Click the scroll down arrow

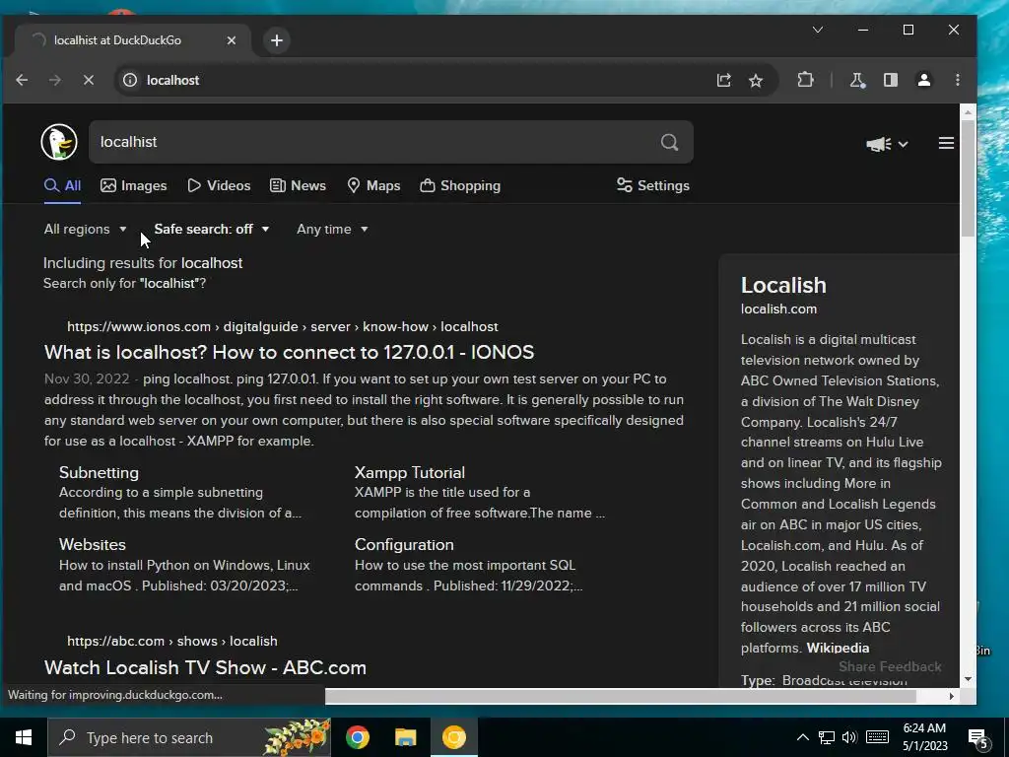968,679
